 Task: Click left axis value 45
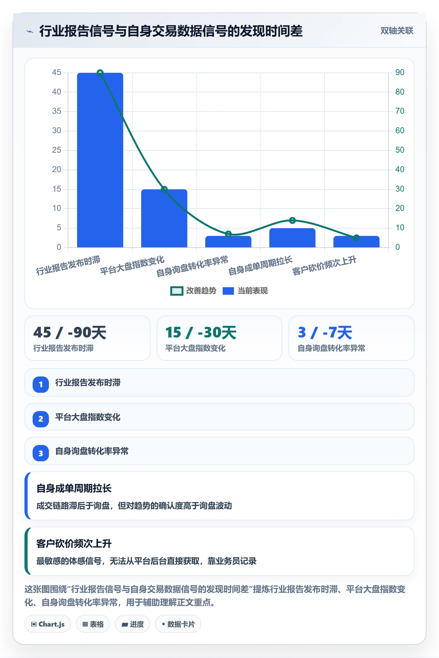tap(56, 72)
